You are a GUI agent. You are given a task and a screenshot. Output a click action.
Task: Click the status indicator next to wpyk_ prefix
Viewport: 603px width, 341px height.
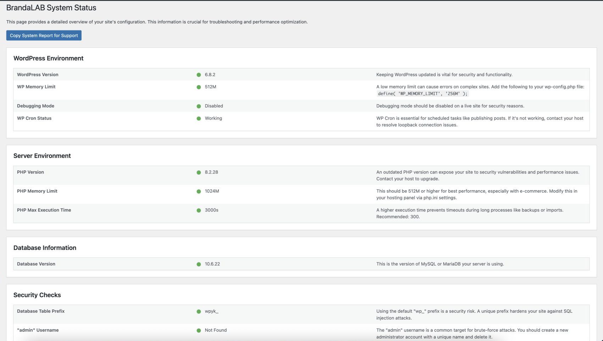click(199, 311)
